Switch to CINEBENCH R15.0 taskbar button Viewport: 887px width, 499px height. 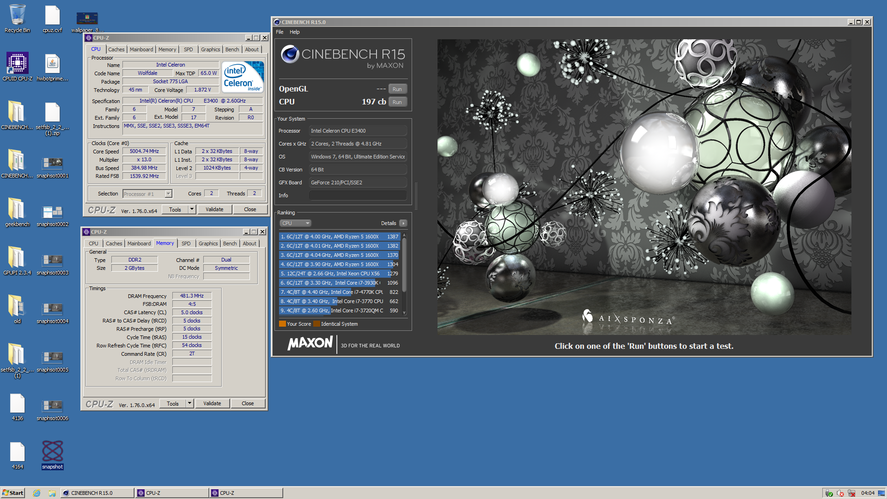click(97, 493)
